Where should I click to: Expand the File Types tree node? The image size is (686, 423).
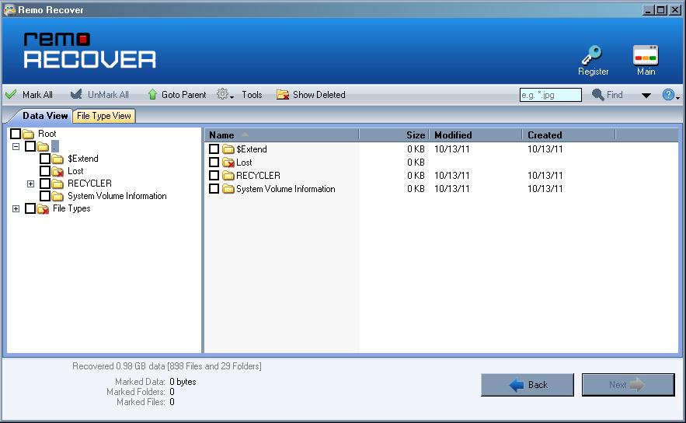16,209
